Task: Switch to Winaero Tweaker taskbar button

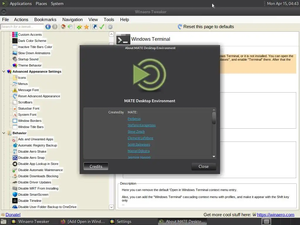Action: pos(30,221)
